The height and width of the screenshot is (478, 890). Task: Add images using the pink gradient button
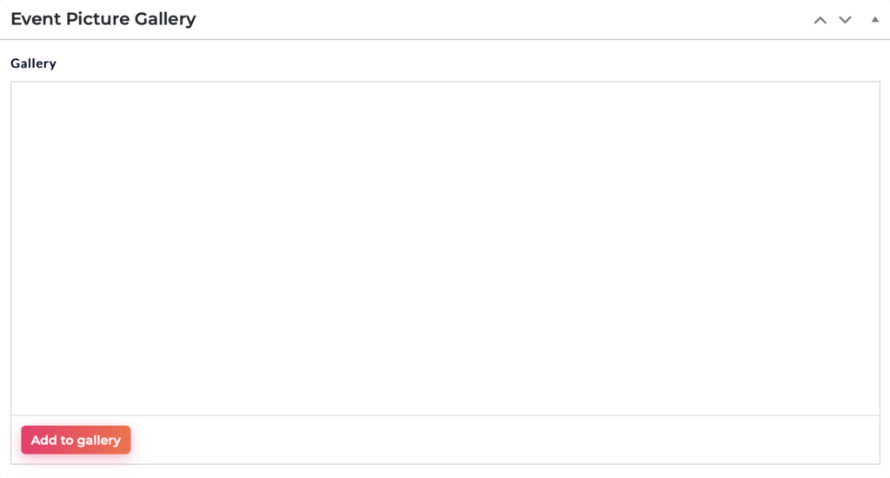tap(76, 440)
